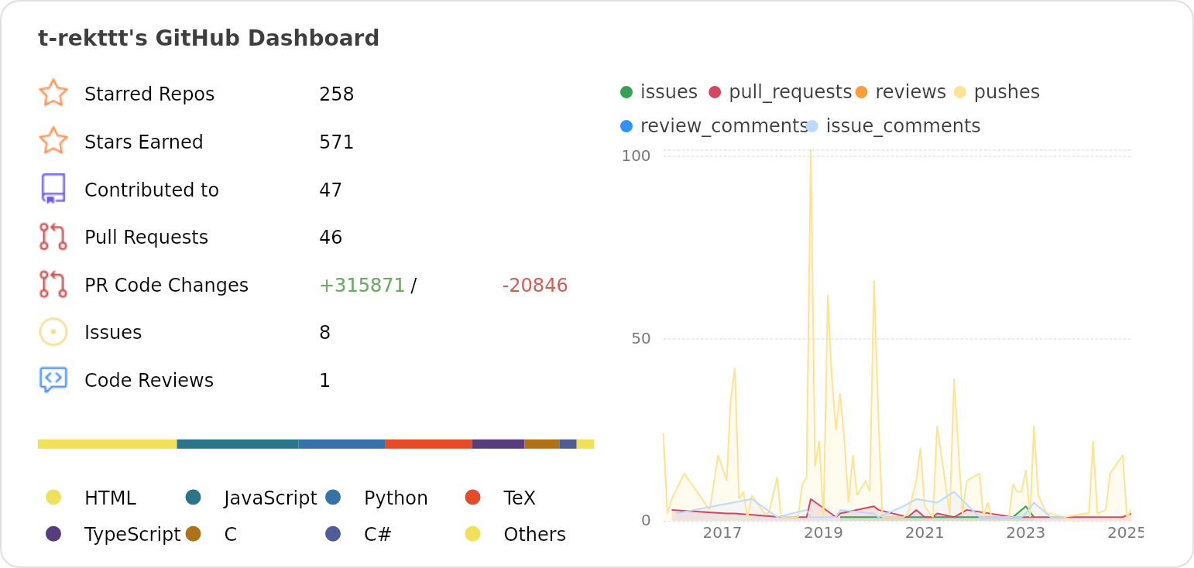1194x568 pixels.
Task: Click the C# language color dot
Action: (x=333, y=534)
